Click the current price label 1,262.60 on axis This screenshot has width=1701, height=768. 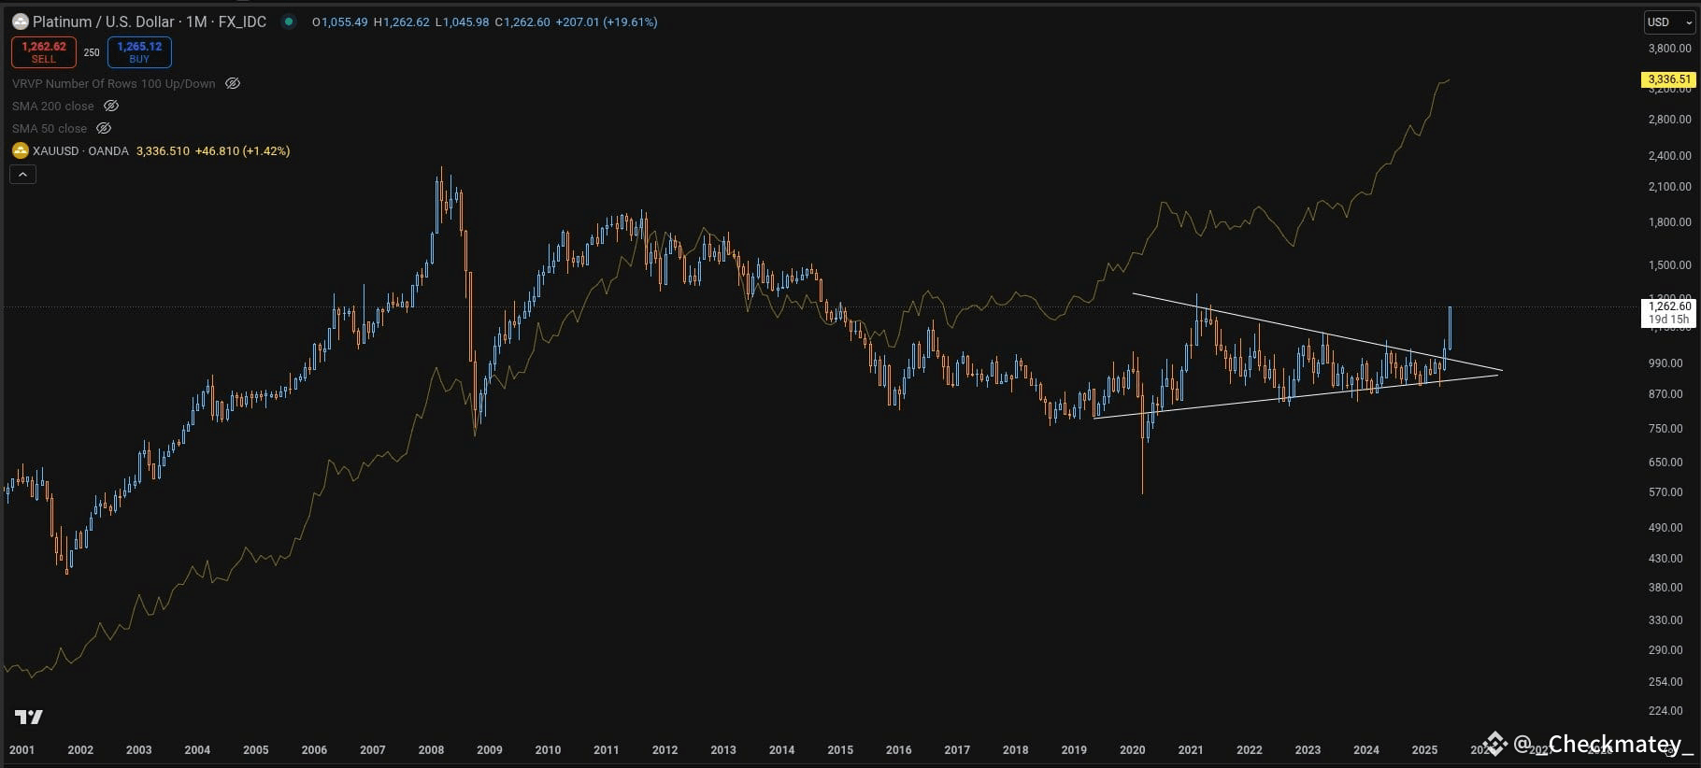point(1668,306)
